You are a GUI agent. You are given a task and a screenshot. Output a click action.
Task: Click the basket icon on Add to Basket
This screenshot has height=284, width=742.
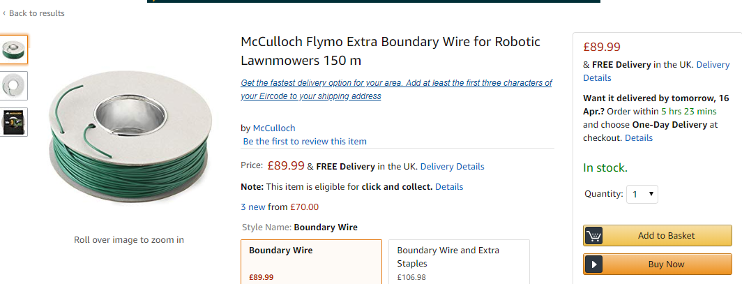[594, 236]
